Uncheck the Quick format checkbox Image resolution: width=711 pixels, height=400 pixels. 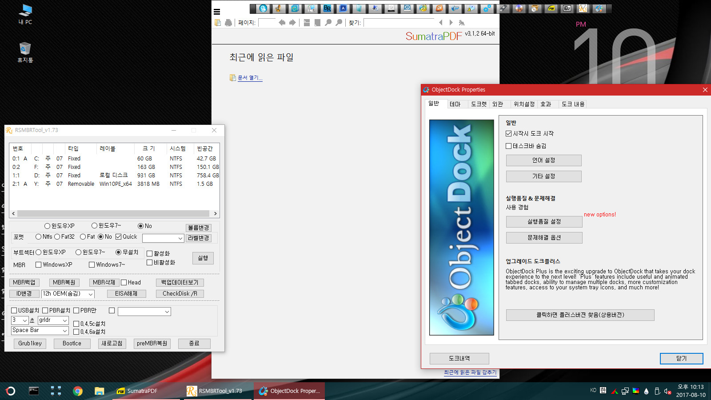point(119,237)
